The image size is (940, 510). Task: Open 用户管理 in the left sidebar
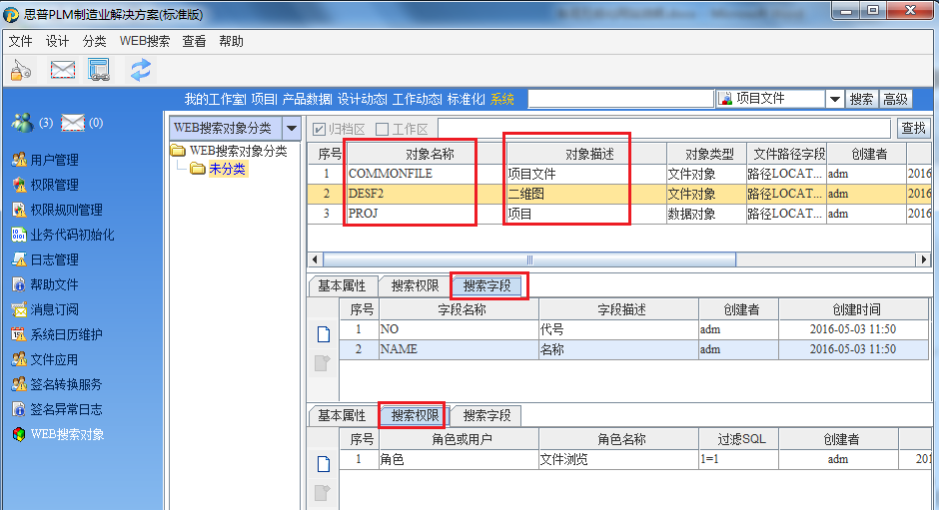coord(54,160)
